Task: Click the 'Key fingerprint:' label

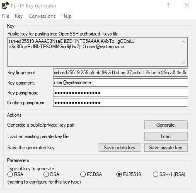Action: tap(22, 73)
